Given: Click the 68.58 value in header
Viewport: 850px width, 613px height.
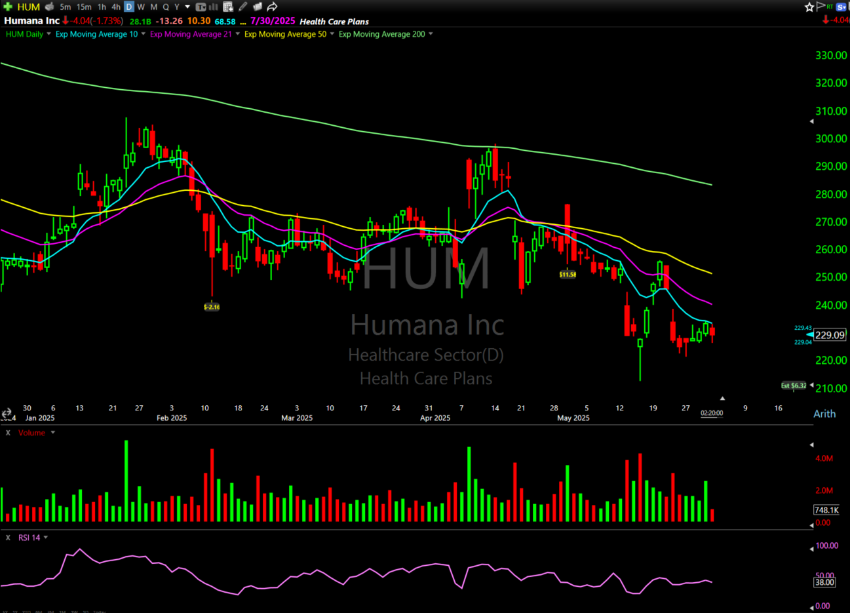Looking at the screenshot, I should point(225,21).
